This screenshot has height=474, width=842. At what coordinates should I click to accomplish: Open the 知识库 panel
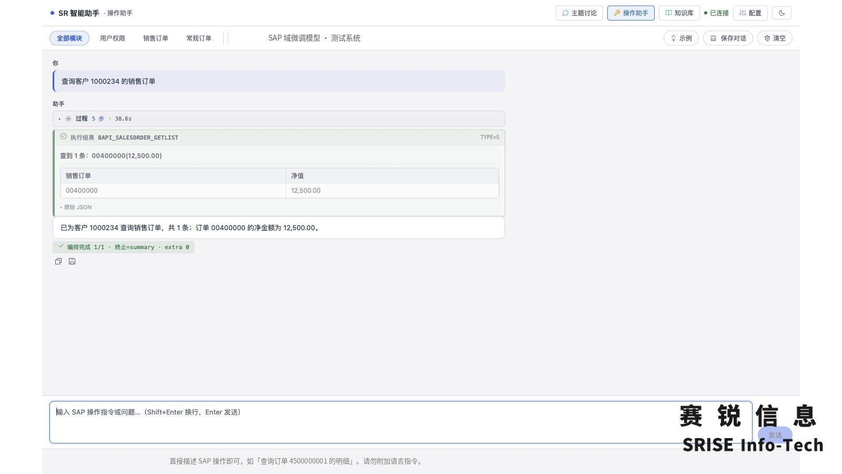click(x=679, y=13)
